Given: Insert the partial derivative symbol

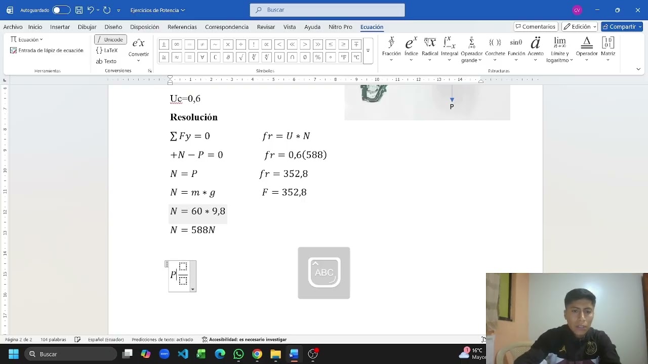Looking at the screenshot, I should (228, 57).
